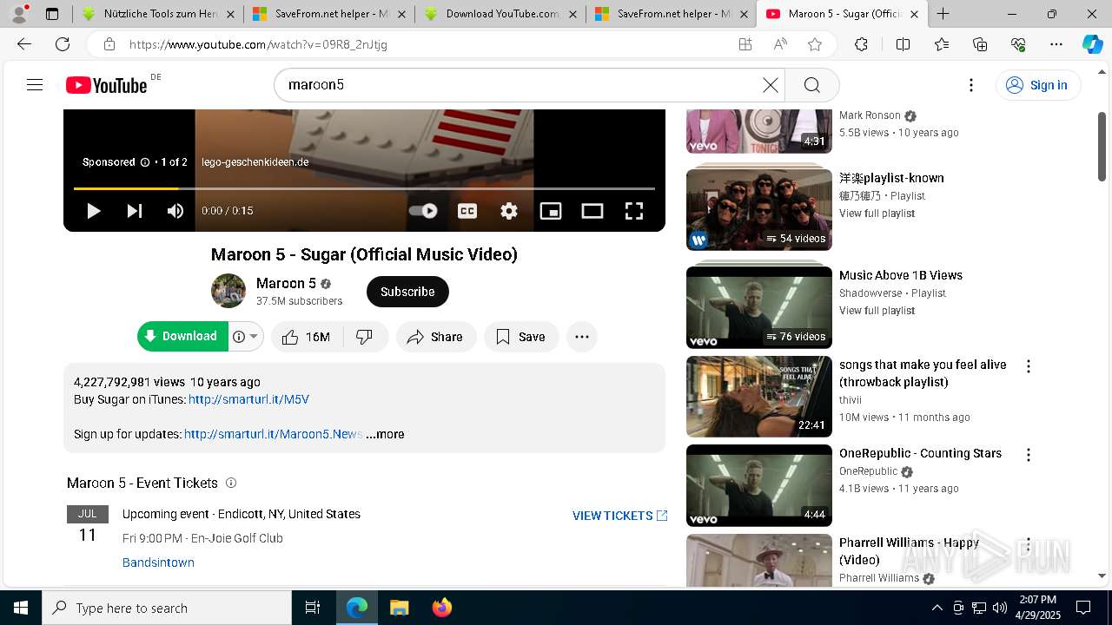Switch to miniplayer mode

(551, 211)
